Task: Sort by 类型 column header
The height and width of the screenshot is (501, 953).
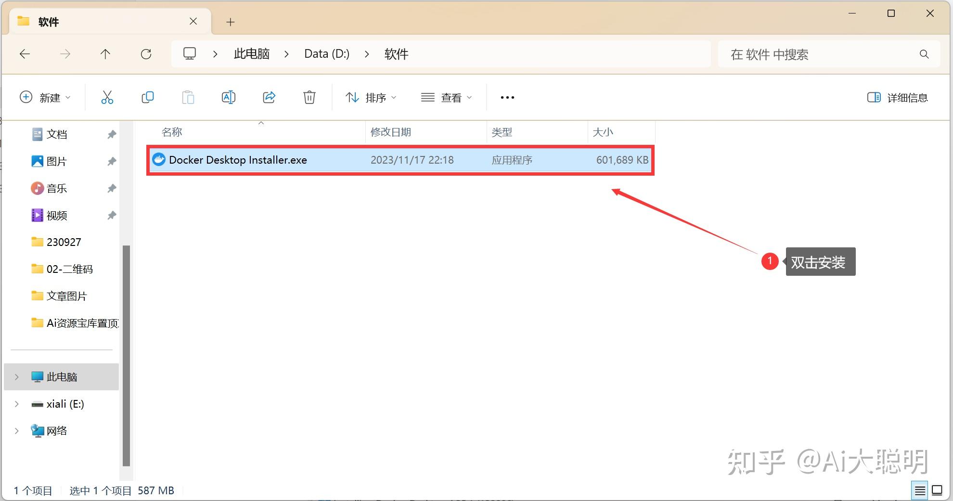Action: click(x=502, y=132)
